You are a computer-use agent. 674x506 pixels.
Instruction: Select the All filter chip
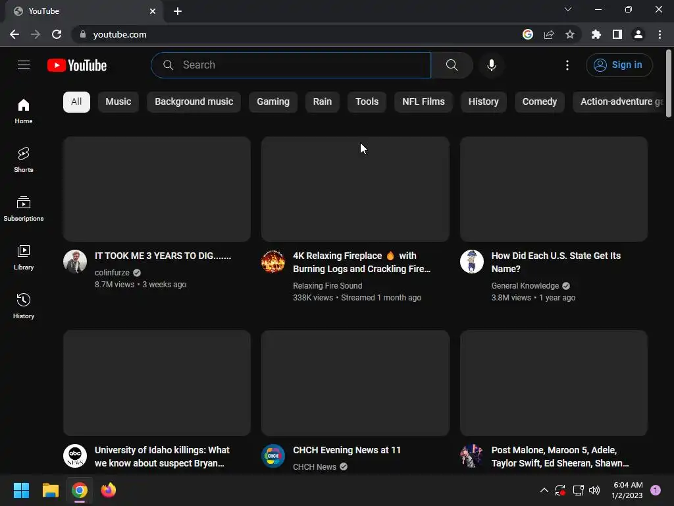pyautogui.click(x=76, y=102)
